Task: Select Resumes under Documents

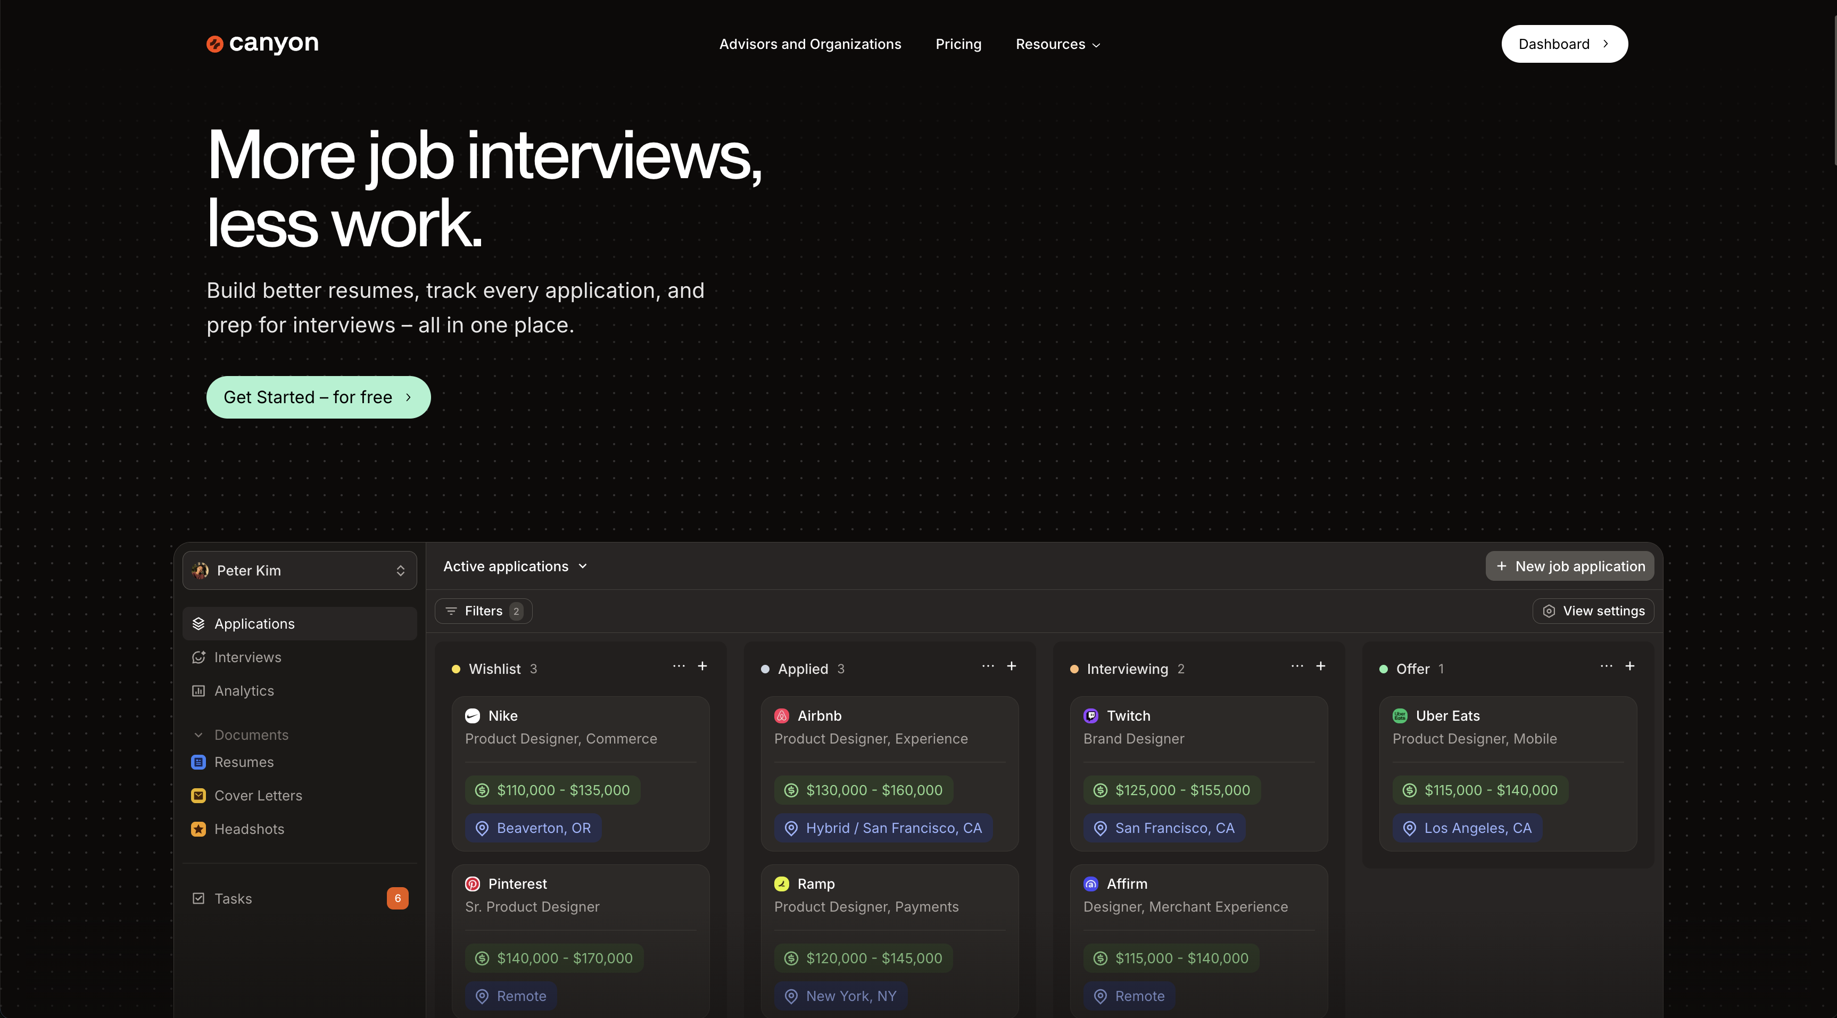Action: click(x=244, y=761)
